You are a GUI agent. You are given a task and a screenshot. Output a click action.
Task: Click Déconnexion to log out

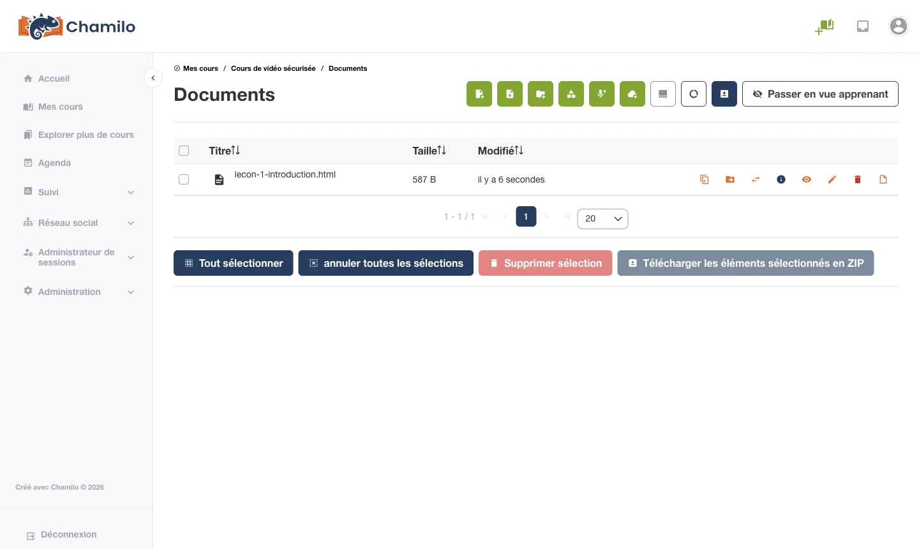point(68,535)
